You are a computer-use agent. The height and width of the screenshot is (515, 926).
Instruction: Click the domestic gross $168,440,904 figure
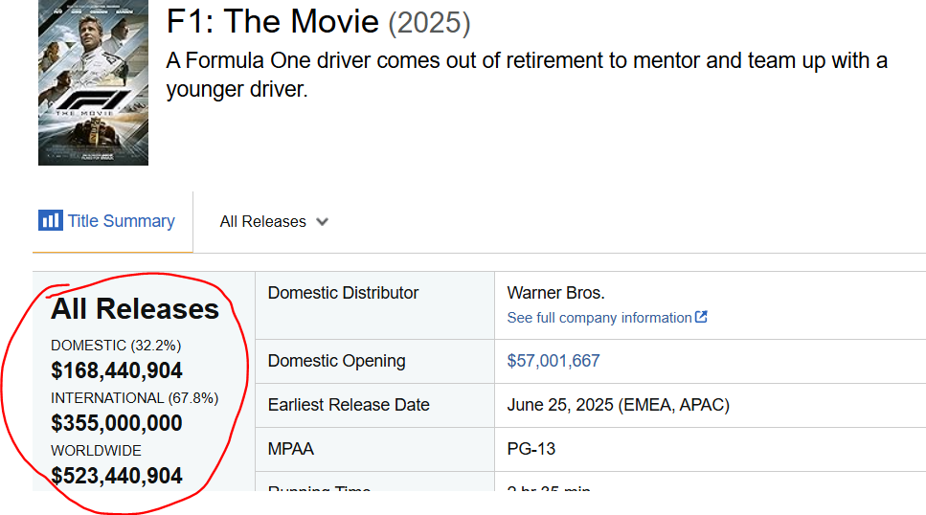(x=117, y=370)
